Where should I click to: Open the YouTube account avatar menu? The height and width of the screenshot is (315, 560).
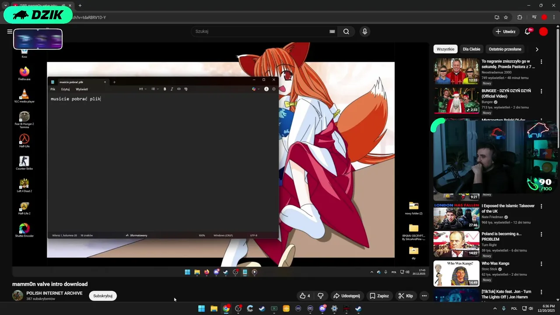point(543,31)
